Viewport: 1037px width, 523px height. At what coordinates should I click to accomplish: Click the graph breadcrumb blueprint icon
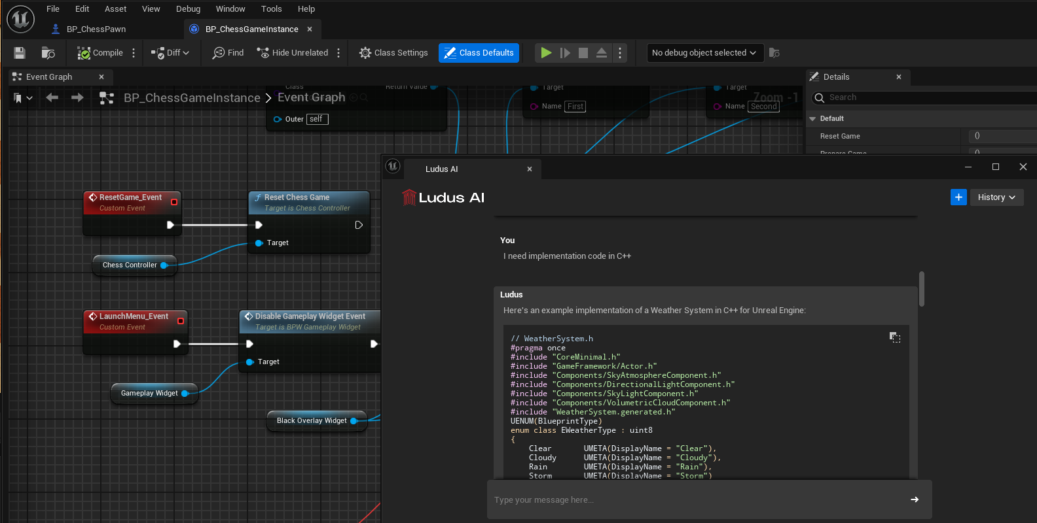tap(106, 98)
